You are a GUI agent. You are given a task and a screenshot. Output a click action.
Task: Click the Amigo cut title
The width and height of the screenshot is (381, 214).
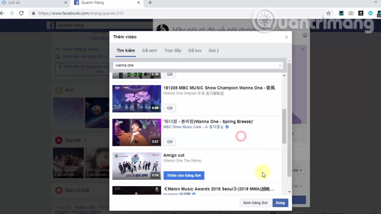pos(174,155)
